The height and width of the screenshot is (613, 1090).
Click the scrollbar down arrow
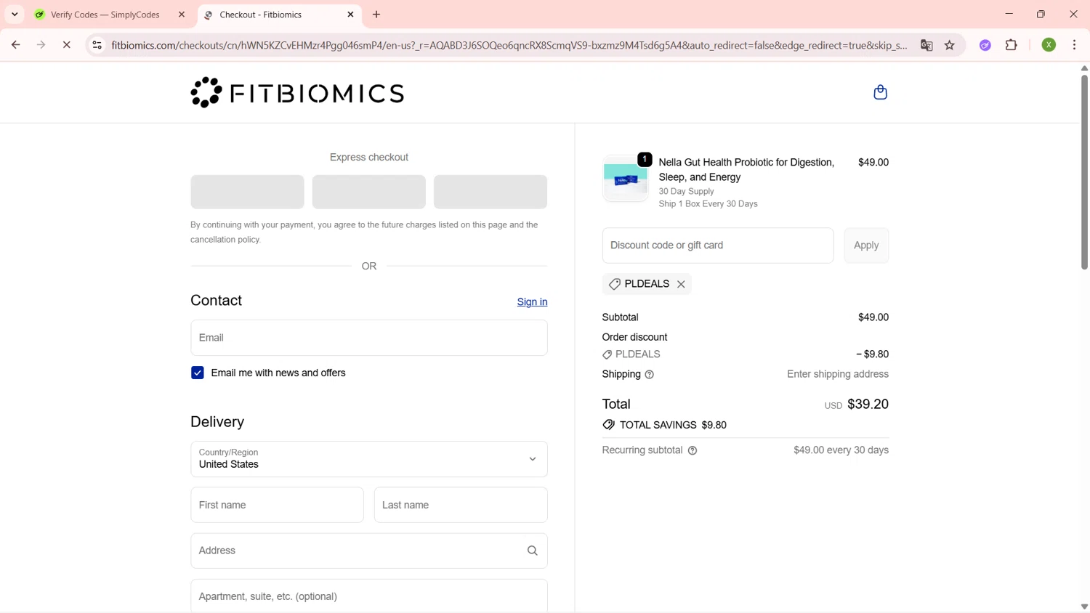point(1084,607)
